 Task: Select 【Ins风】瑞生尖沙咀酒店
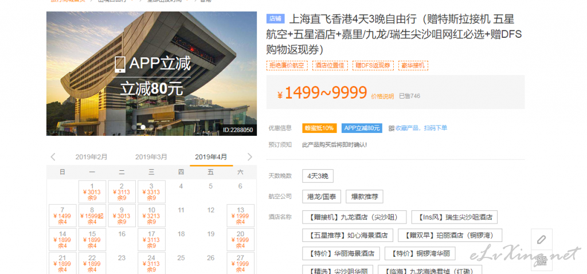[455, 217]
